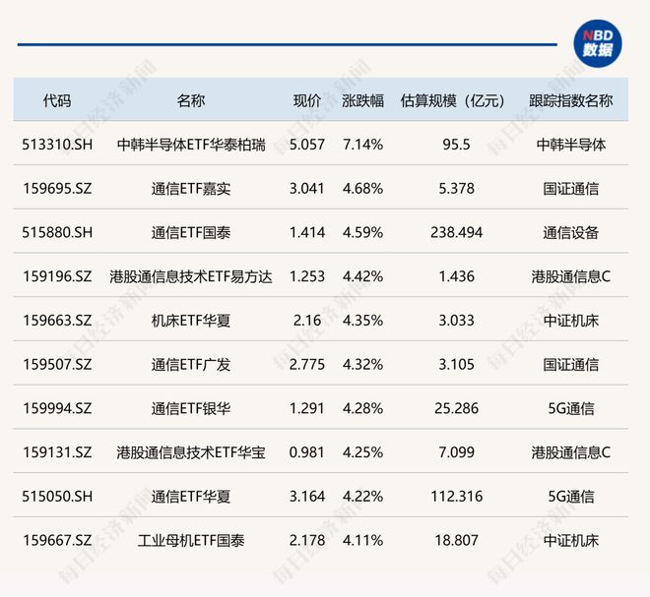Select price value 3.041
This screenshot has width=650, height=597.
coord(307,189)
